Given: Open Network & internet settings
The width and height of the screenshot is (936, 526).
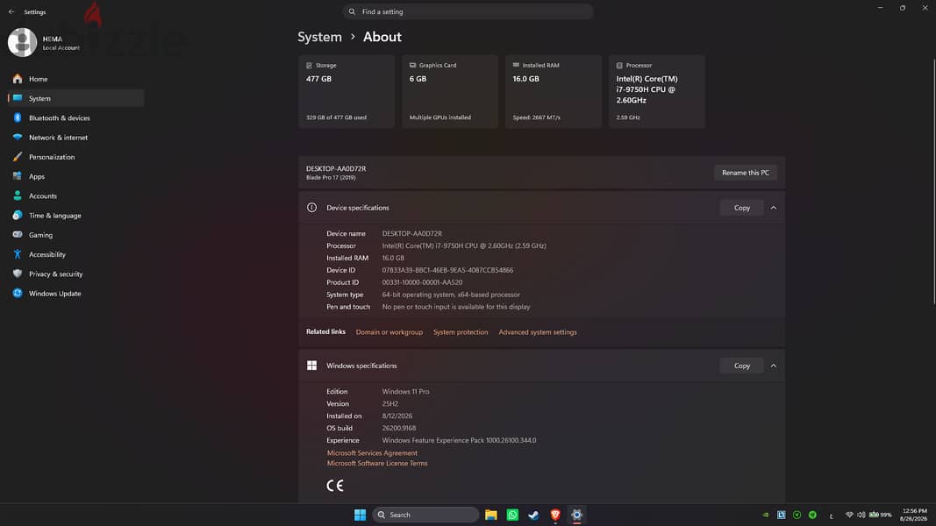Looking at the screenshot, I should click(75, 137).
